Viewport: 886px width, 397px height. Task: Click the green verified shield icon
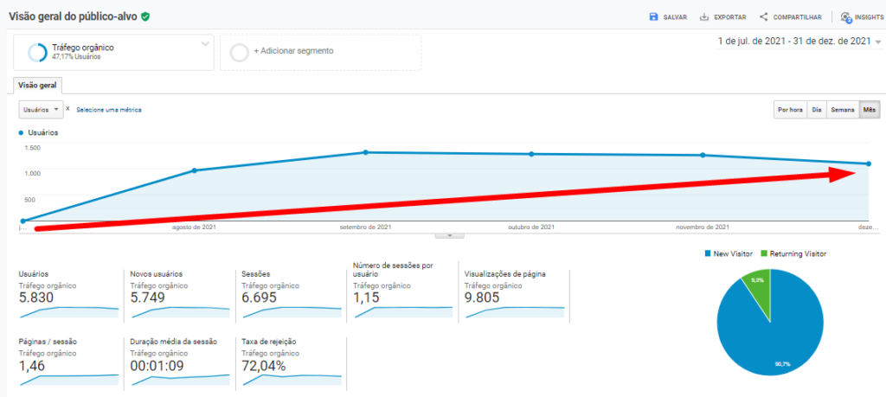tap(145, 16)
